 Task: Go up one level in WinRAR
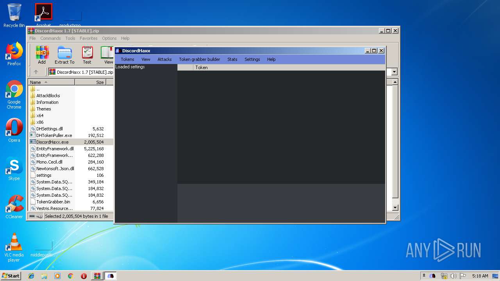click(x=36, y=72)
